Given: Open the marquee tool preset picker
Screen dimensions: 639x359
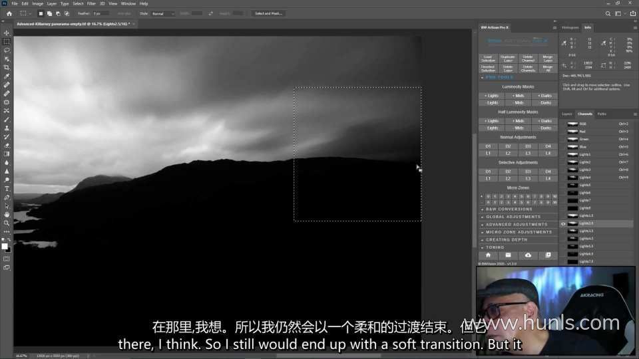Looking at the screenshot, I should tap(26, 13).
